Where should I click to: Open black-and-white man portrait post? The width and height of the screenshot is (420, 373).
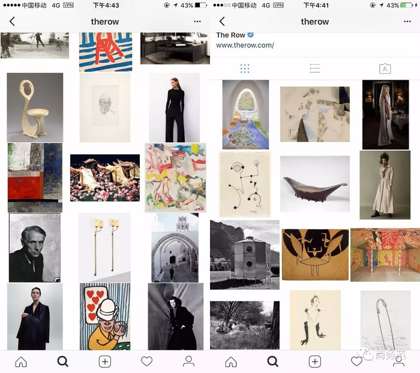click(x=35, y=248)
